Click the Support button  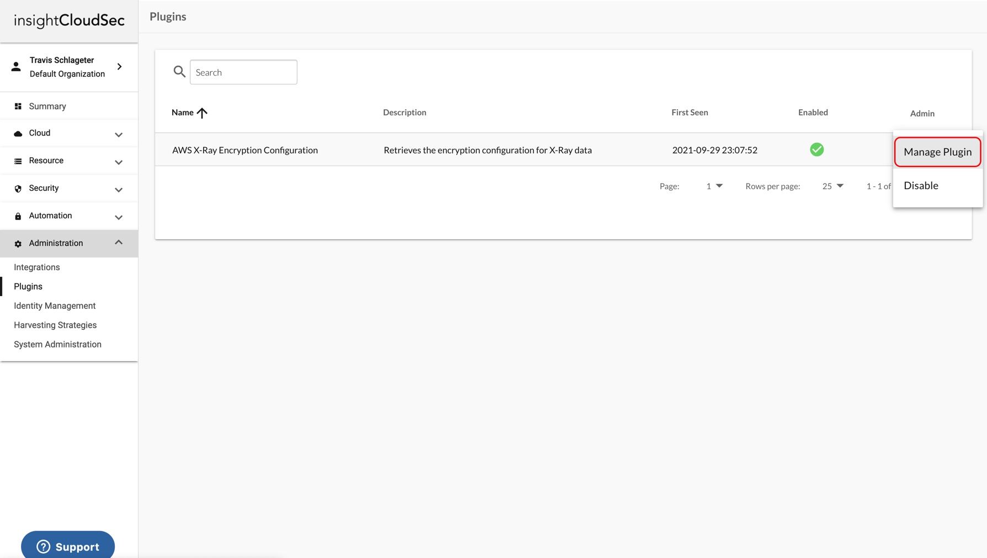point(68,545)
